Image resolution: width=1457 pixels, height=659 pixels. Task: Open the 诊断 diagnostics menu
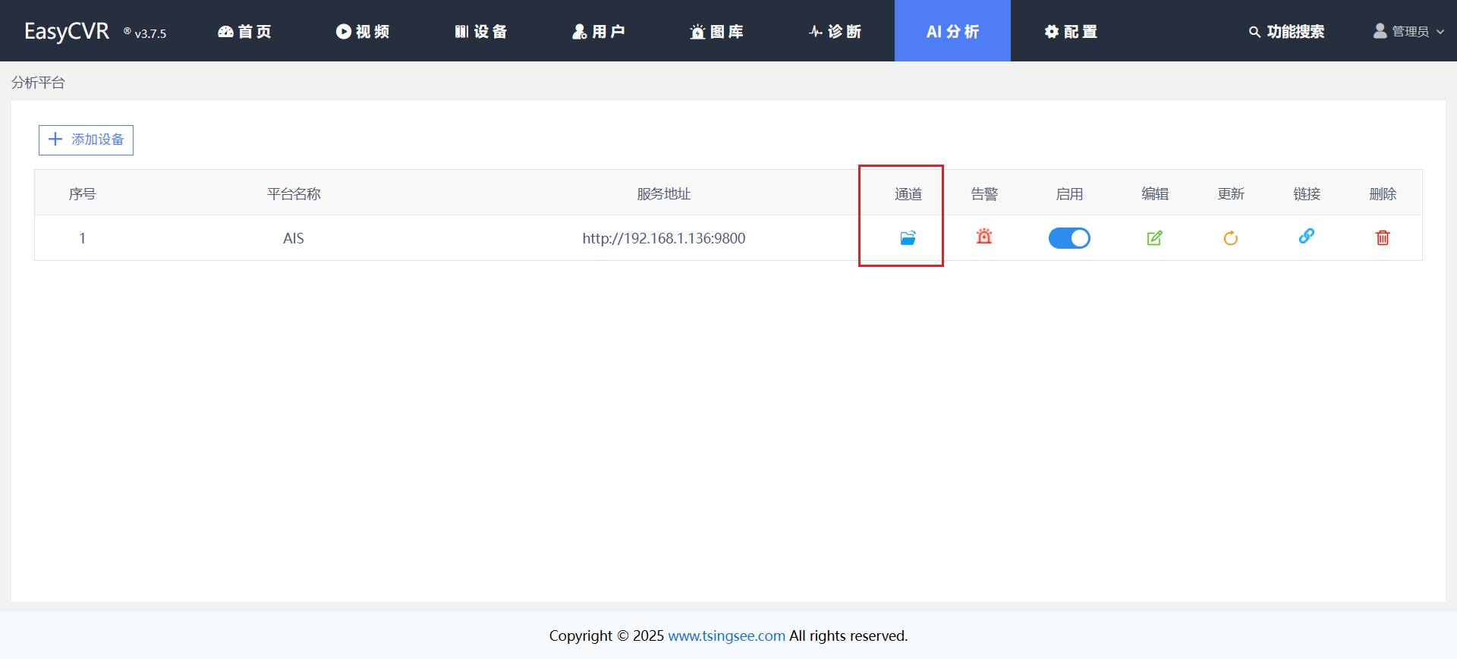835,32
